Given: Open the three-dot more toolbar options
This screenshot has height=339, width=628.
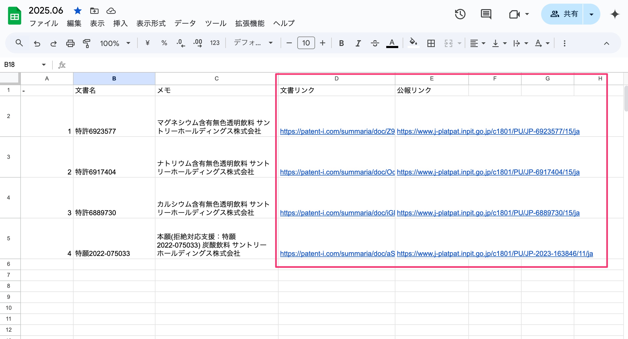Looking at the screenshot, I should pos(564,43).
